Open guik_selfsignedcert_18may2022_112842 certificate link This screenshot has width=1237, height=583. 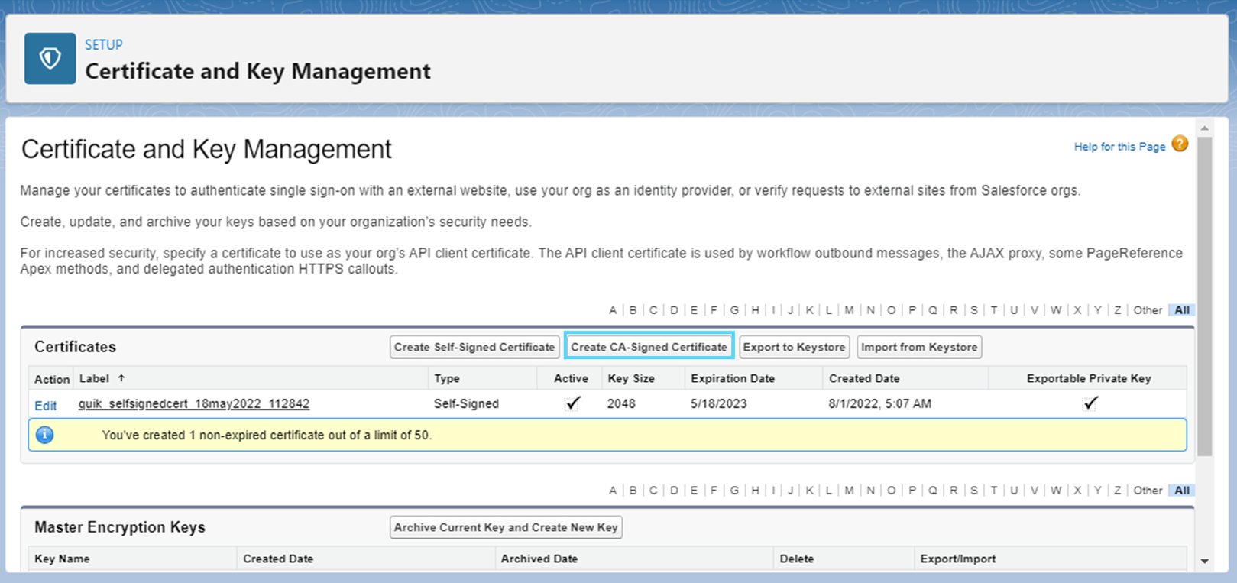(x=194, y=403)
